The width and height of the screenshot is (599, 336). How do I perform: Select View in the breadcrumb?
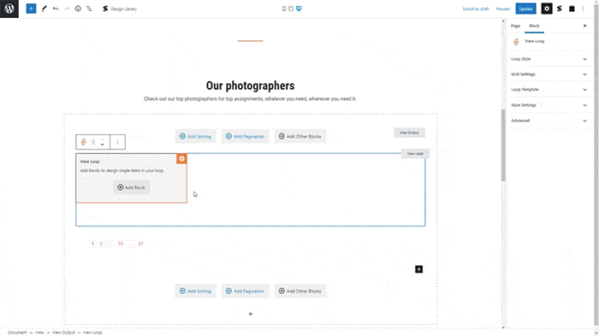(x=39, y=333)
